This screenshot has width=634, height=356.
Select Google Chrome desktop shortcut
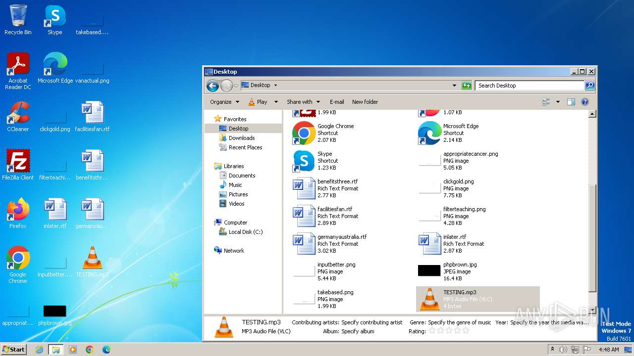point(18,265)
